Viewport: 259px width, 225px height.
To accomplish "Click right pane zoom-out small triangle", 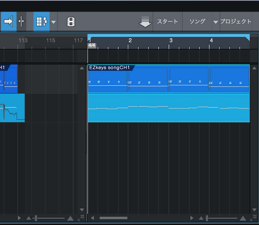I will (x=201, y=218).
